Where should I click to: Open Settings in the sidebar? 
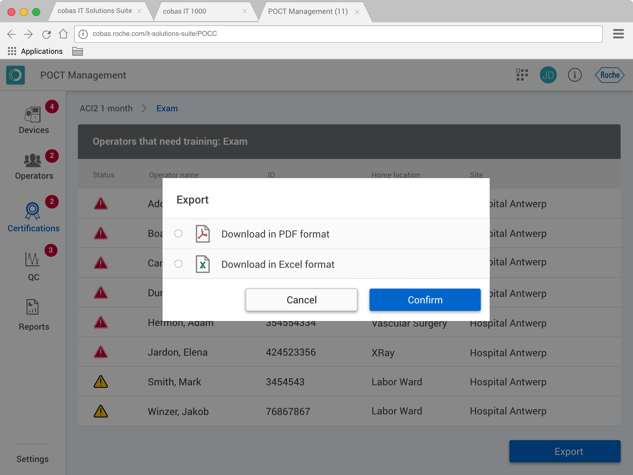pyautogui.click(x=32, y=459)
